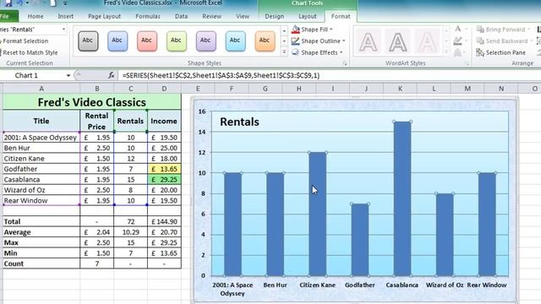Apply the blue Abc shape style
The height and width of the screenshot is (304, 541).
(x=117, y=41)
